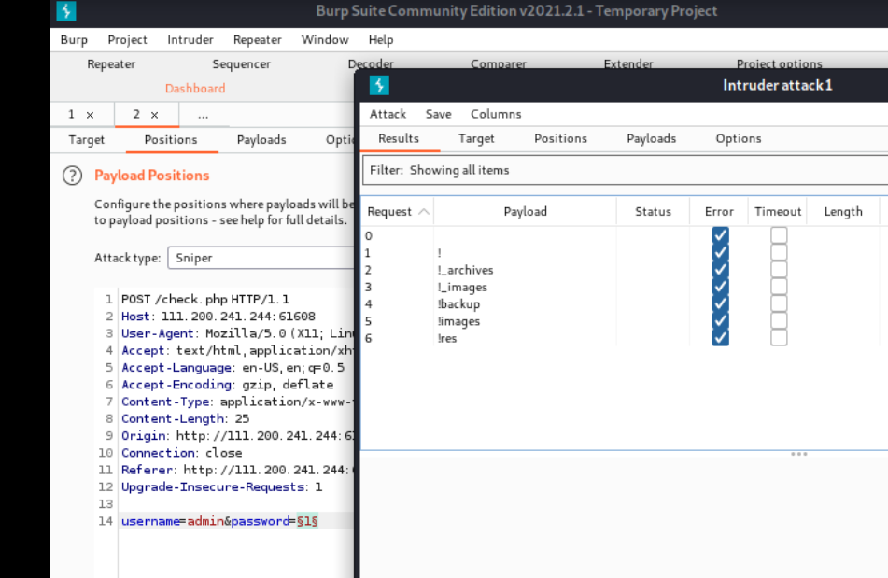Toggle Timeout checkbox for !res row
Viewport: 888px width, 578px height.
click(779, 337)
